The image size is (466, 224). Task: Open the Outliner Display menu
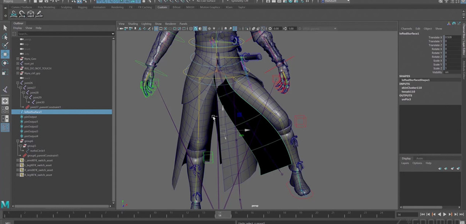coord(17,28)
